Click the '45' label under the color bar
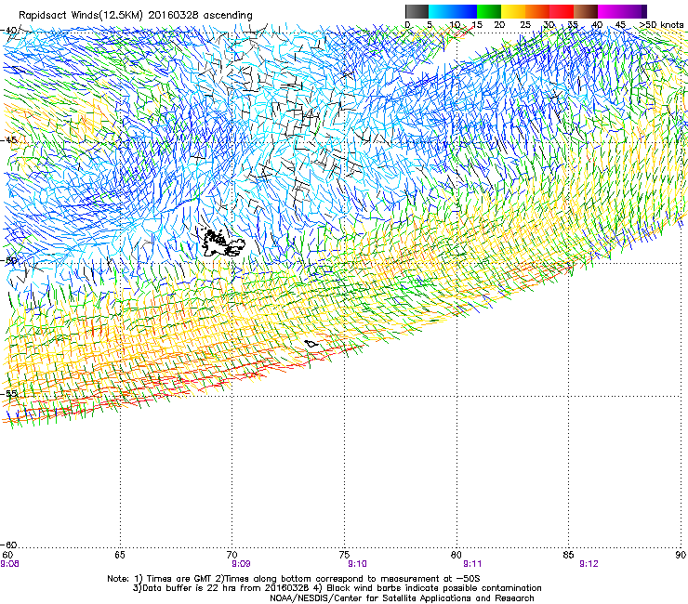 pos(620,25)
